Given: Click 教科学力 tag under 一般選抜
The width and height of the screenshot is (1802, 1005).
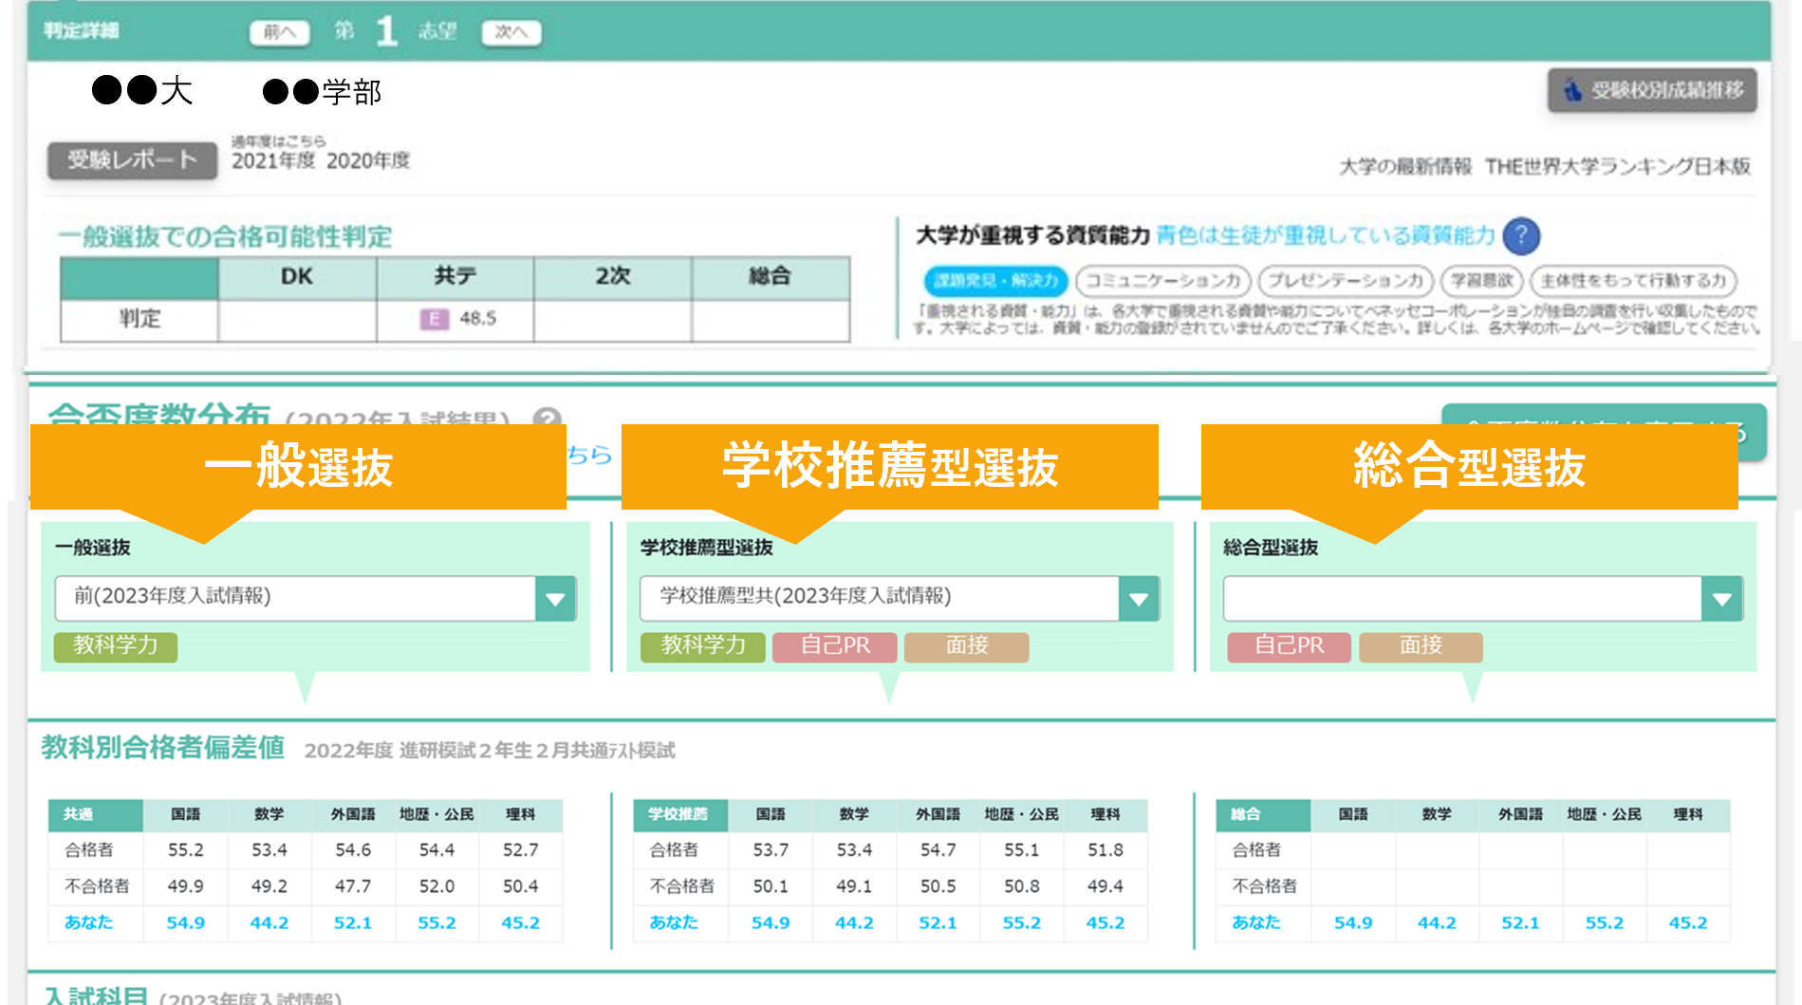Looking at the screenshot, I should coord(116,646).
